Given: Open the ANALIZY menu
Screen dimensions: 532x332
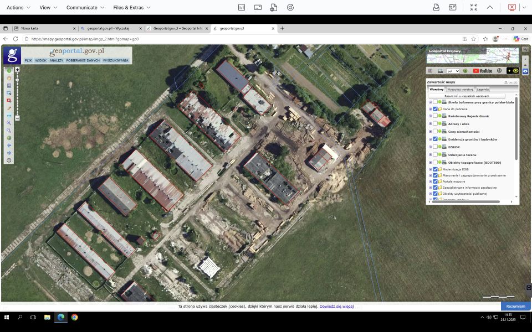Looking at the screenshot, I should pos(56,60).
